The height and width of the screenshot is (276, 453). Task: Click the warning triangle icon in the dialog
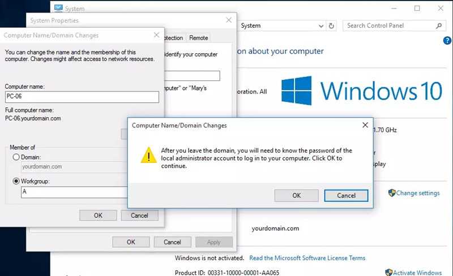pyautogui.click(x=148, y=156)
